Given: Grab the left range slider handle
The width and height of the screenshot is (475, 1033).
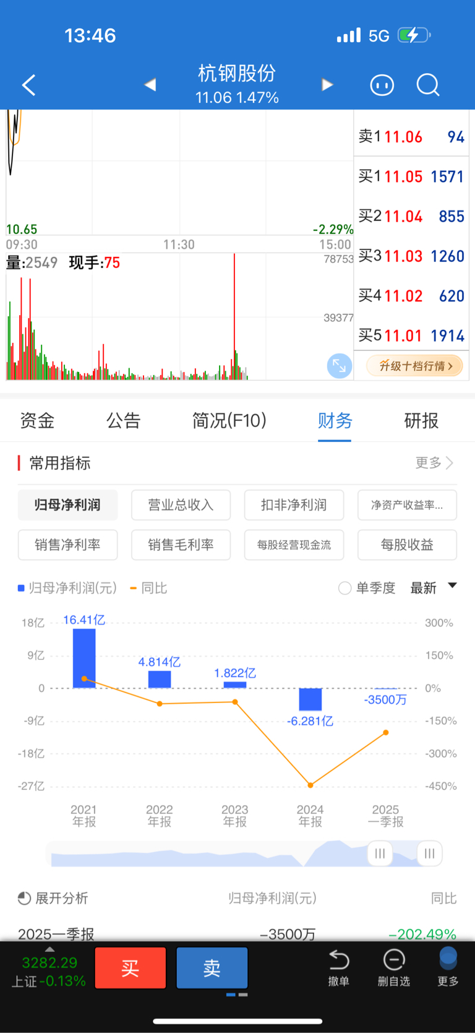Looking at the screenshot, I should (380, 854).
